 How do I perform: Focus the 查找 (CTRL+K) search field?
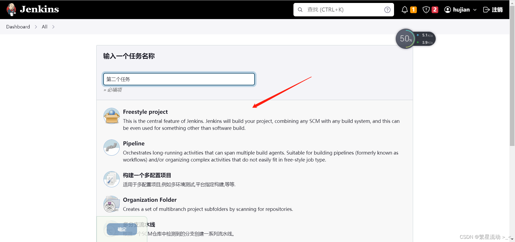pos(344,10)
